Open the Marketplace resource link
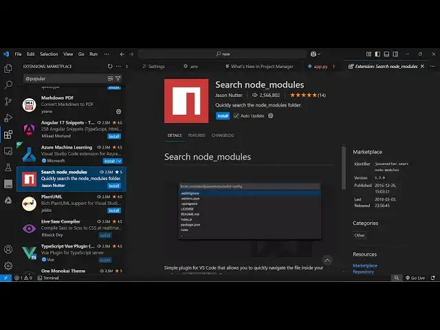This screenshot has height=330, width=440. pyautogui.click(x=365, y=265)
